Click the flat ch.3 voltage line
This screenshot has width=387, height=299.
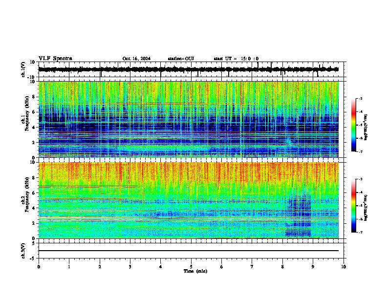click(188, 251)
